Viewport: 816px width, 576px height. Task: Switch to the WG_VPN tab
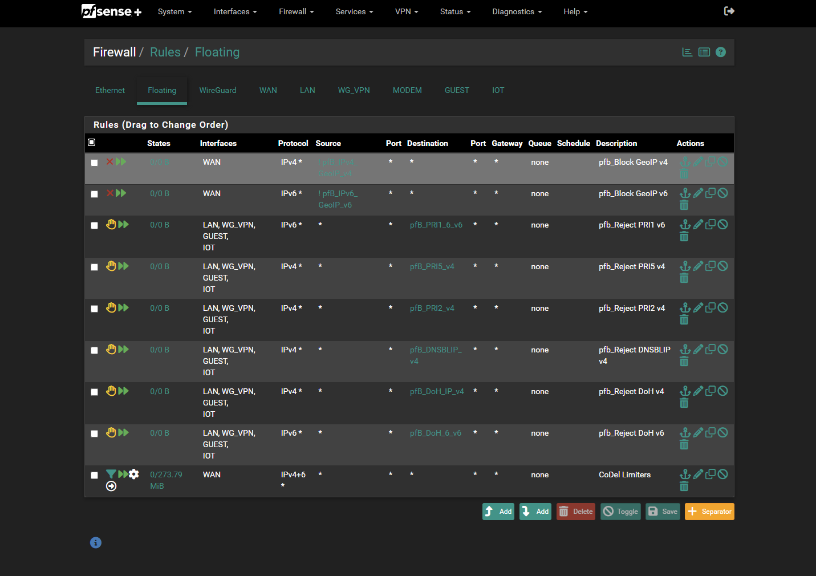pos(354,90)
